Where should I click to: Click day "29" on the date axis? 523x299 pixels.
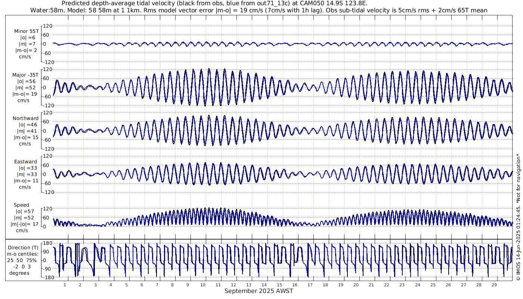pos(494,285)
